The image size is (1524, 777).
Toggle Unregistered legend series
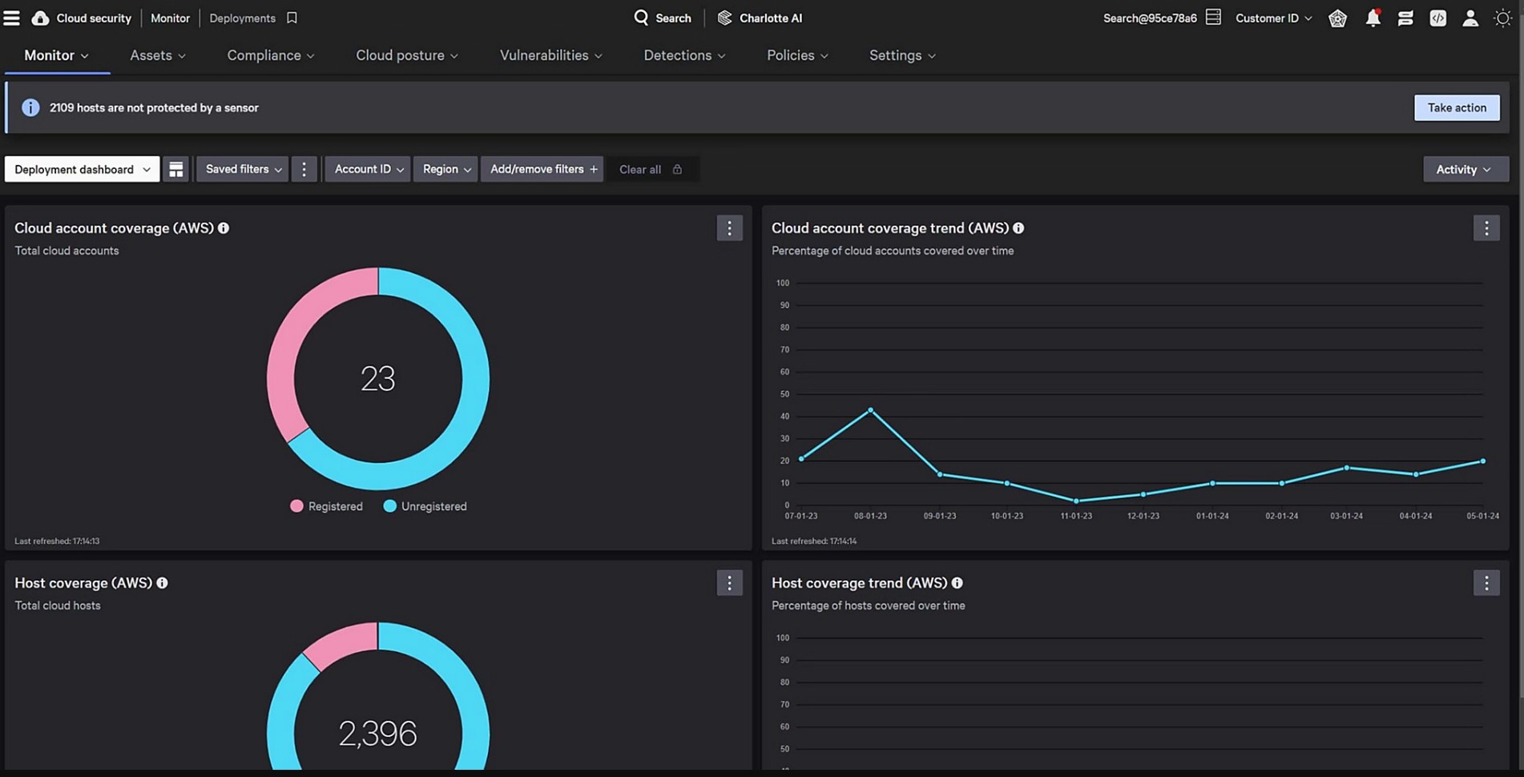click(x=425, y=506)
